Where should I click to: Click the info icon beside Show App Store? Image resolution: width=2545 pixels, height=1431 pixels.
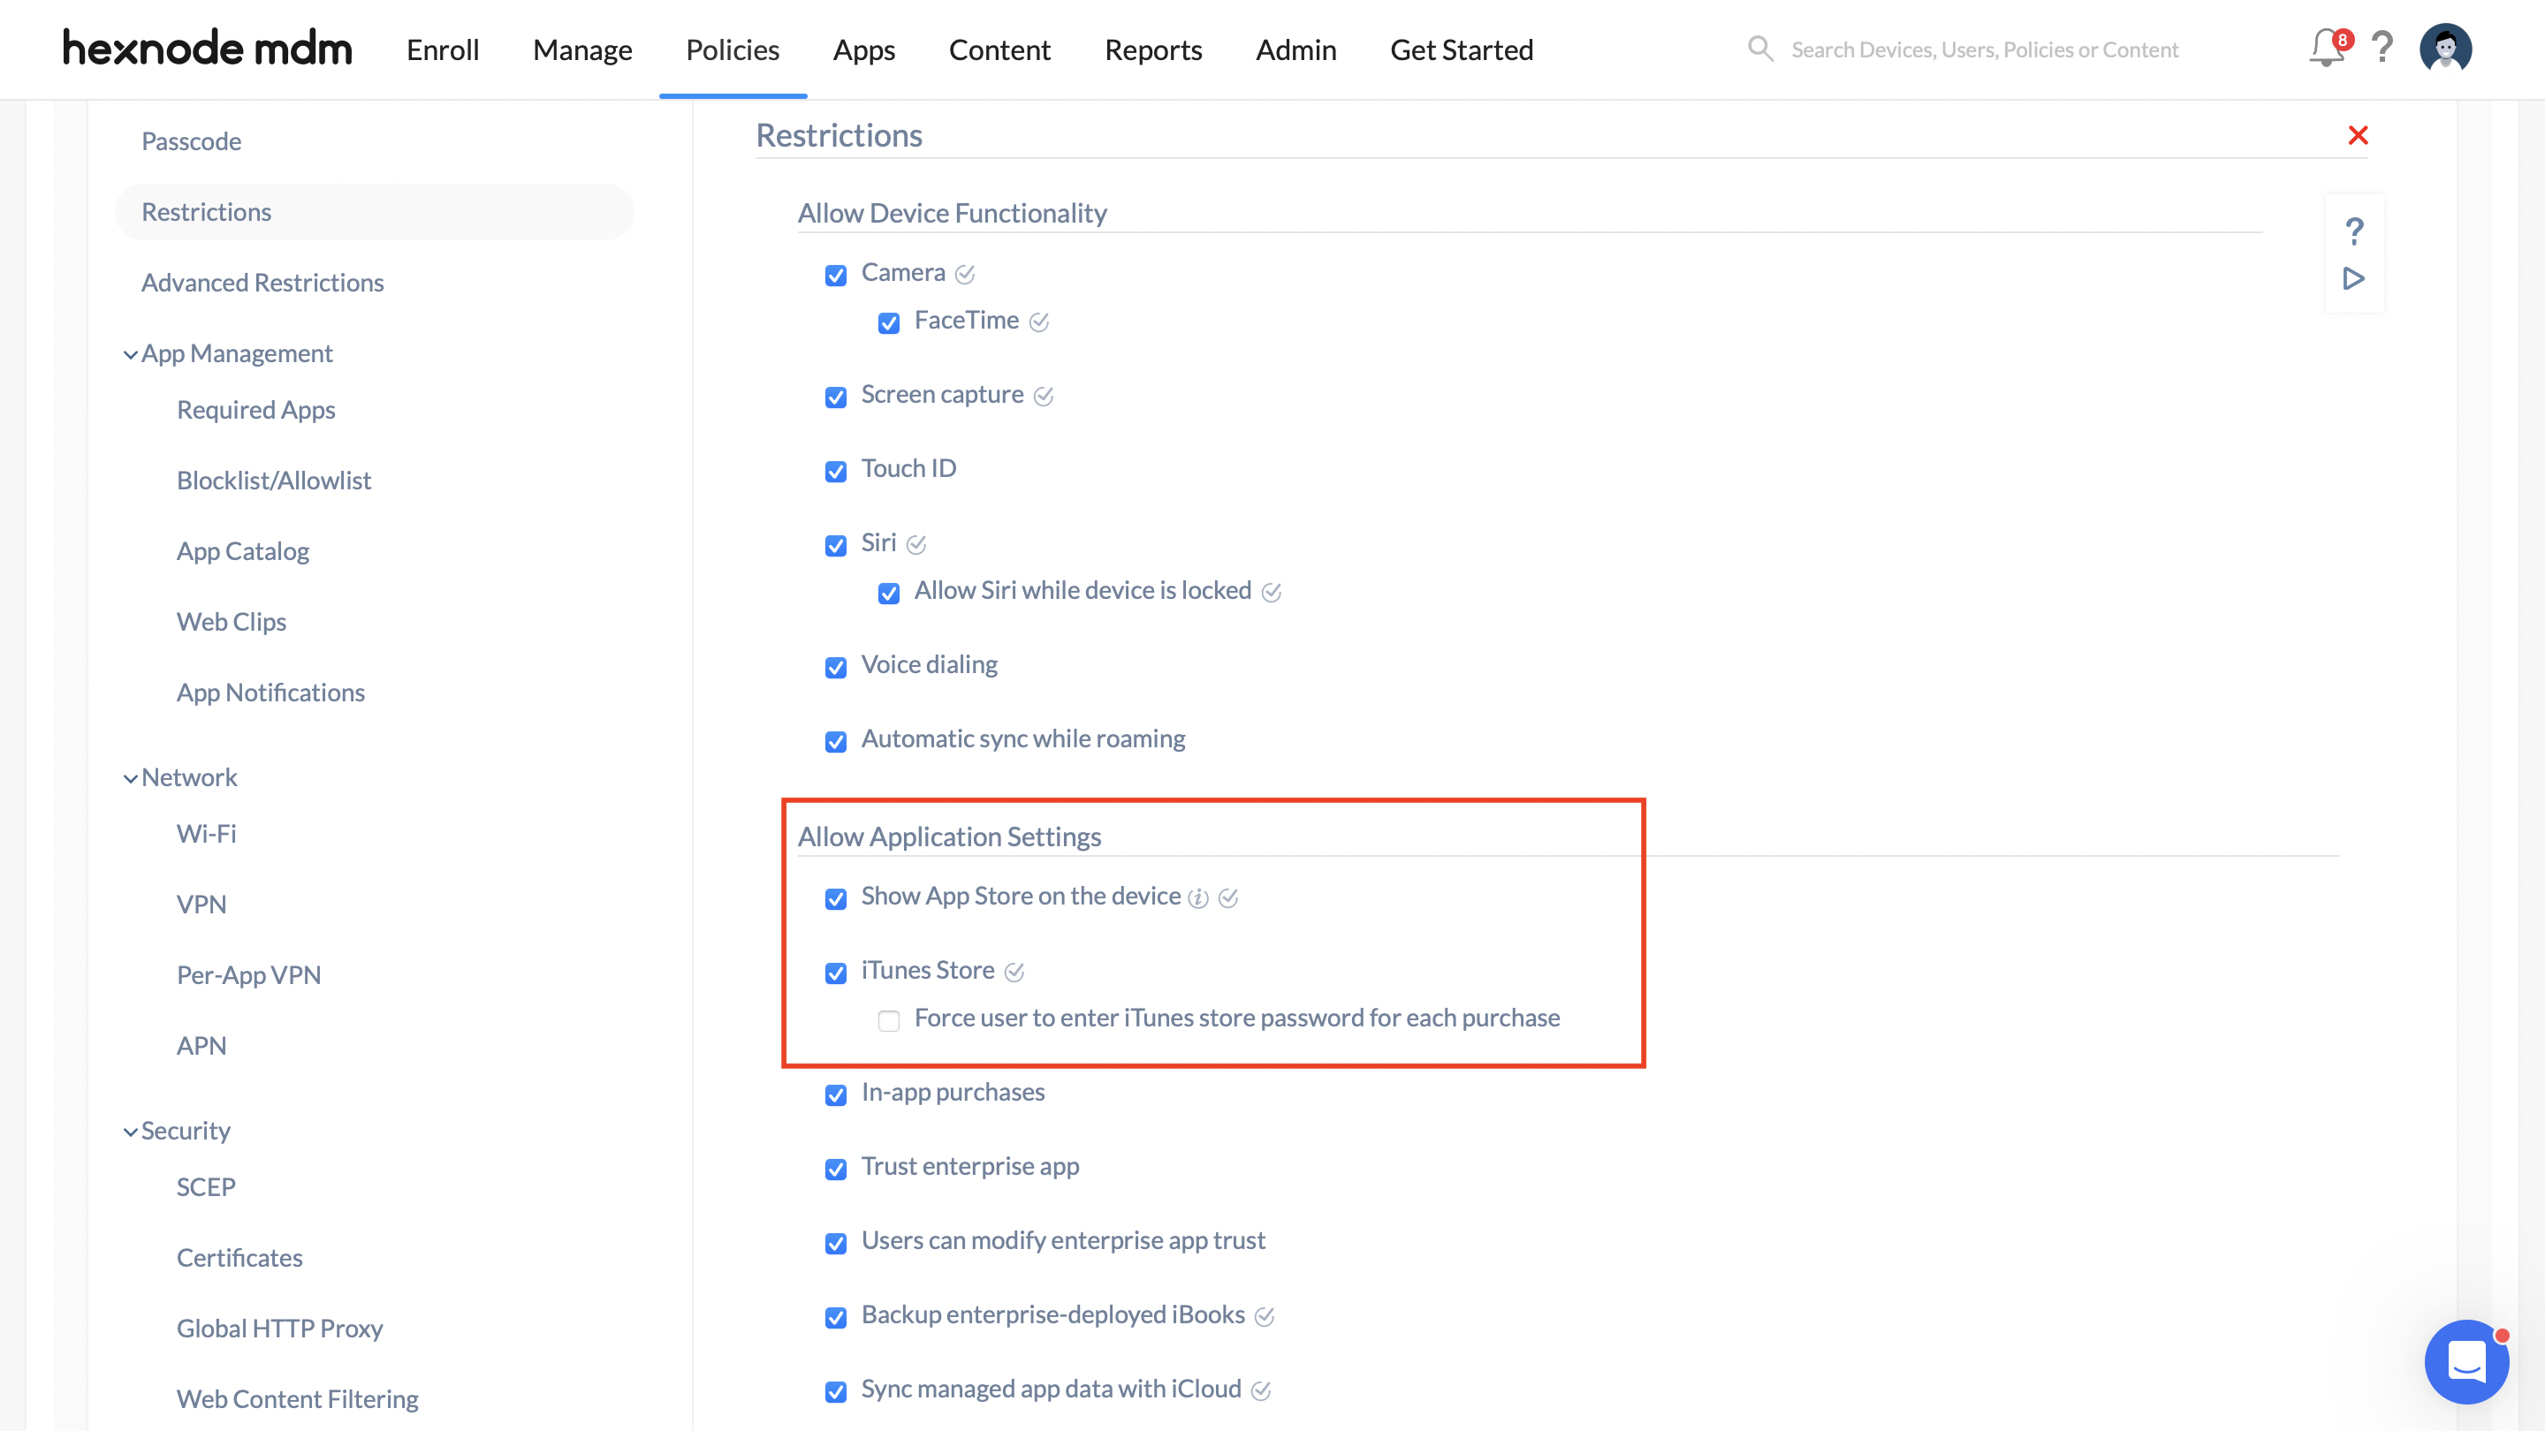point(1198,897)
